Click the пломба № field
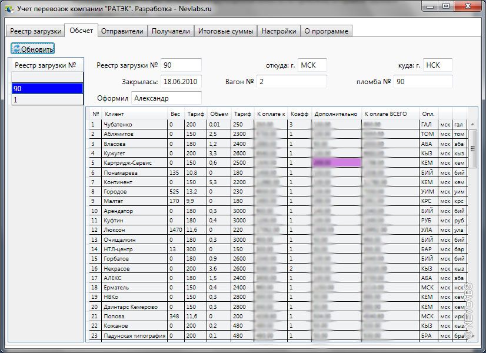The width and height of the screenshot is (486, 353). [x=422, y=82]
